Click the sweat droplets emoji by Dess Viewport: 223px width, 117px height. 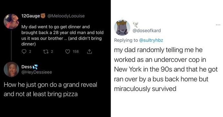coord(35,67)
